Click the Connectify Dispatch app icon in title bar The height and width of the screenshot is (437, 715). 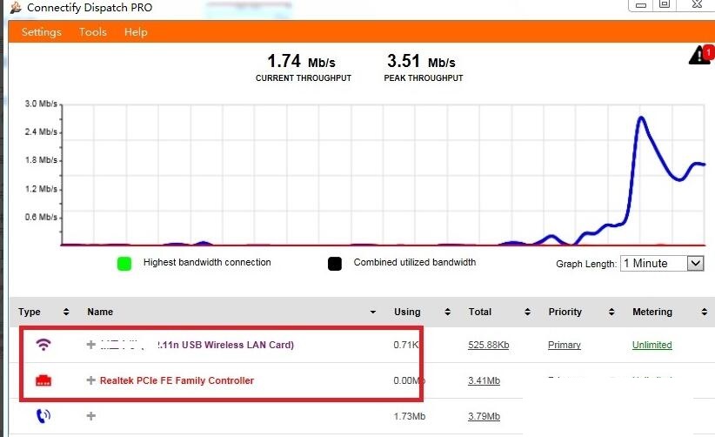pos(16,7)
